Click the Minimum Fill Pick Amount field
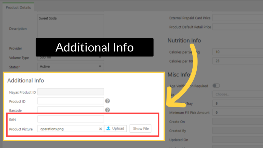This screenshot has height=148, width=263. pos(237,113)
